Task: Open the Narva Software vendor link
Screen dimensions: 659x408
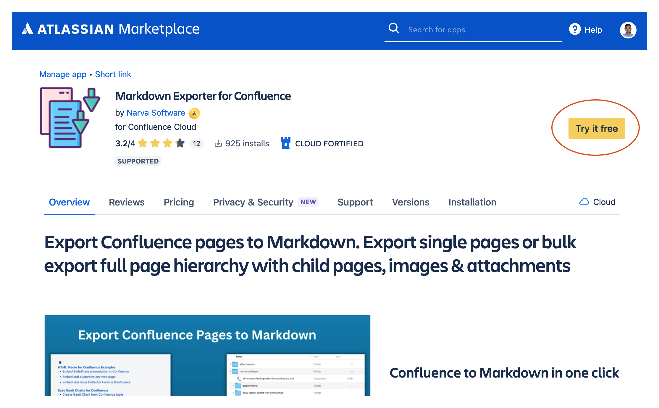Action: (x=156, y=113)
